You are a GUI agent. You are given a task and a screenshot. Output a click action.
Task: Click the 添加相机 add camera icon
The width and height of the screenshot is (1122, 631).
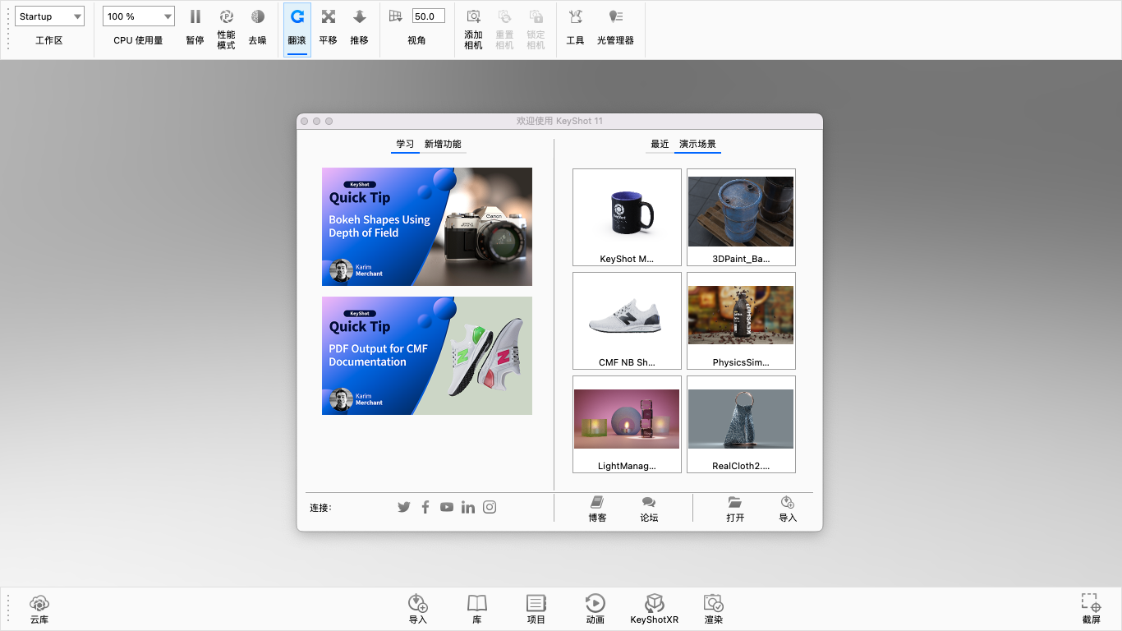[x=473, y=17]
